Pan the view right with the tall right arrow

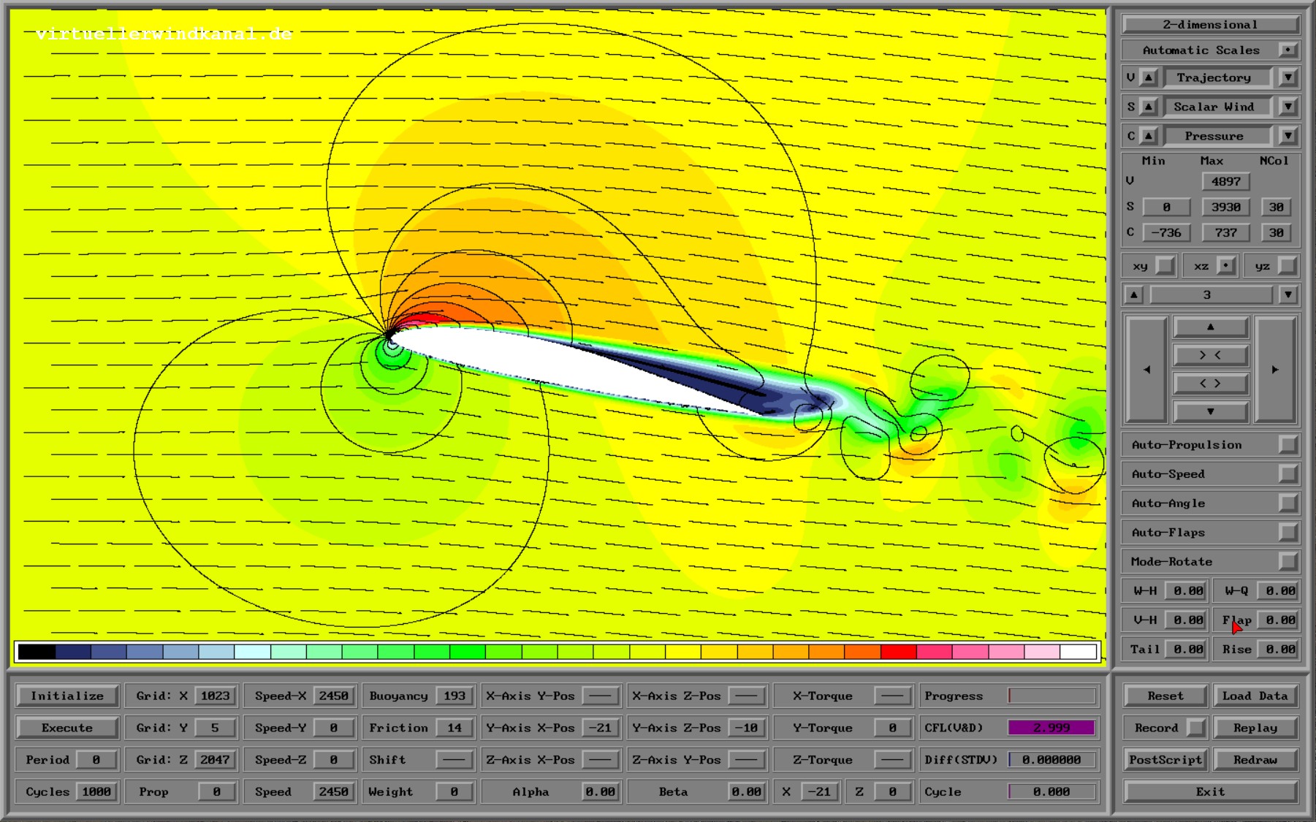click(x=1275, y=370)
